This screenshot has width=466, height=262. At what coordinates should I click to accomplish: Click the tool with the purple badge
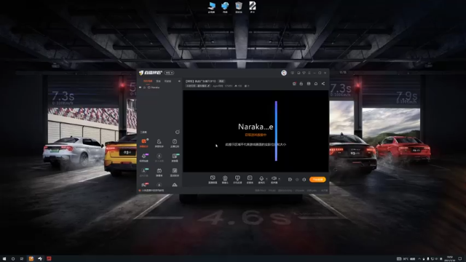[144, 157]
